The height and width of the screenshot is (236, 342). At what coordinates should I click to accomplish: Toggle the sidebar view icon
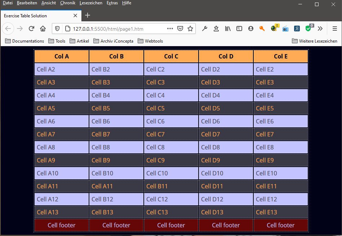coord(239,29)
